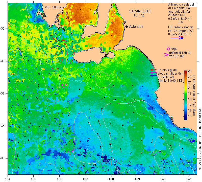The image size is (202, 182).
Task: Click the red 25 cm/s glide arrow
Action: click(154, 70)
